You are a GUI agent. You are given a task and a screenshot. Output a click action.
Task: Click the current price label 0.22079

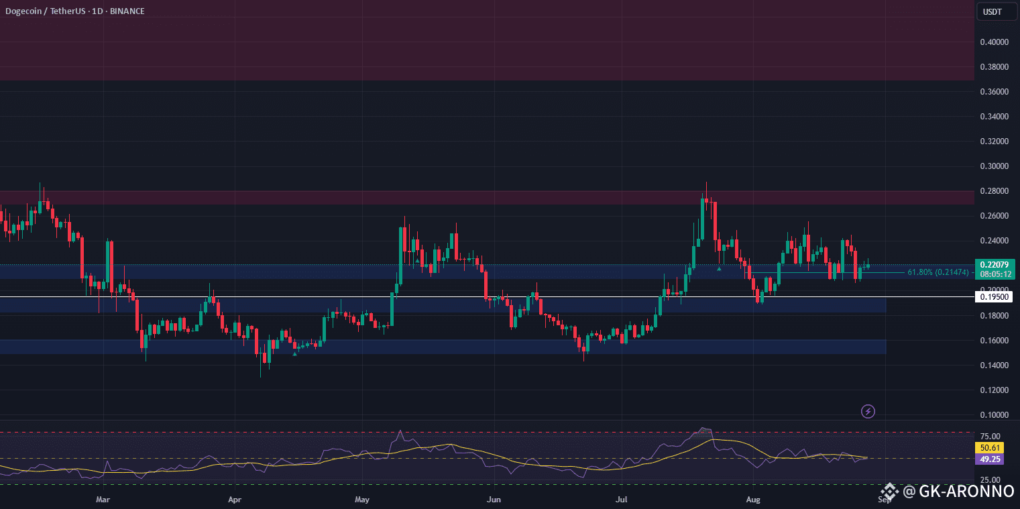tap(995, 265)
